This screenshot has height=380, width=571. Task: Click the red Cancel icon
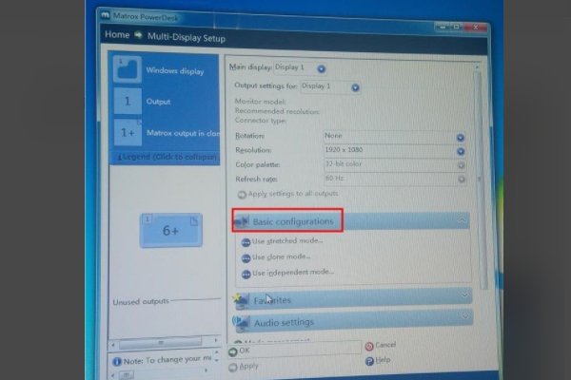tap(369, 346)
